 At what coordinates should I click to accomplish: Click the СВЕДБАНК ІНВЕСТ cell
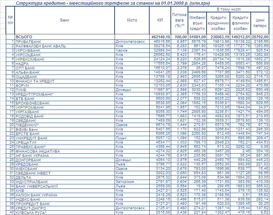[x=65, y=173]
